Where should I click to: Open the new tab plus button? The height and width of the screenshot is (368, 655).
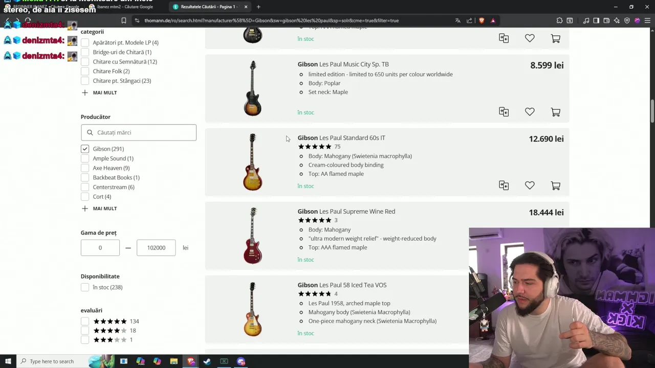[258, 7]
